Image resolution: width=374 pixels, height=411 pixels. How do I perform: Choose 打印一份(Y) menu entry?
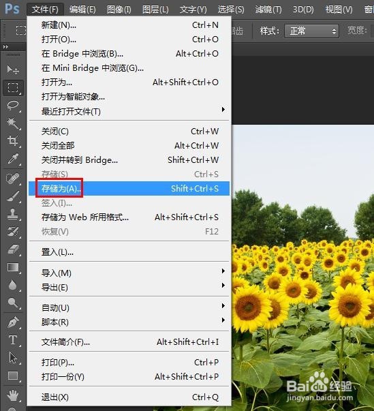(x=129, y=377)
